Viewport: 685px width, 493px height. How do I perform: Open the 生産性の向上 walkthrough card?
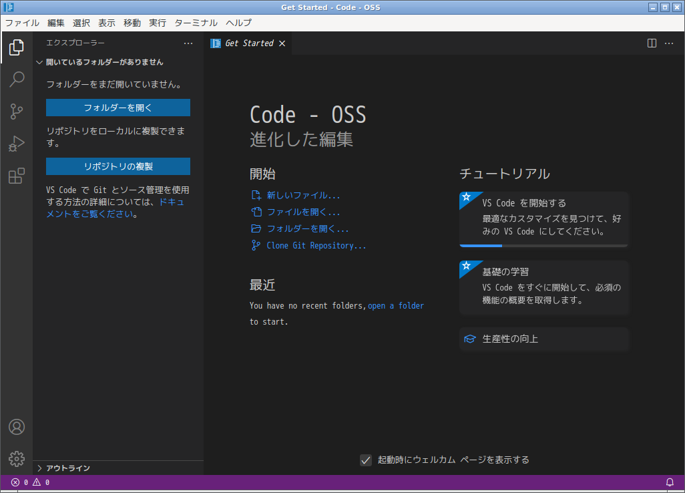544,339
